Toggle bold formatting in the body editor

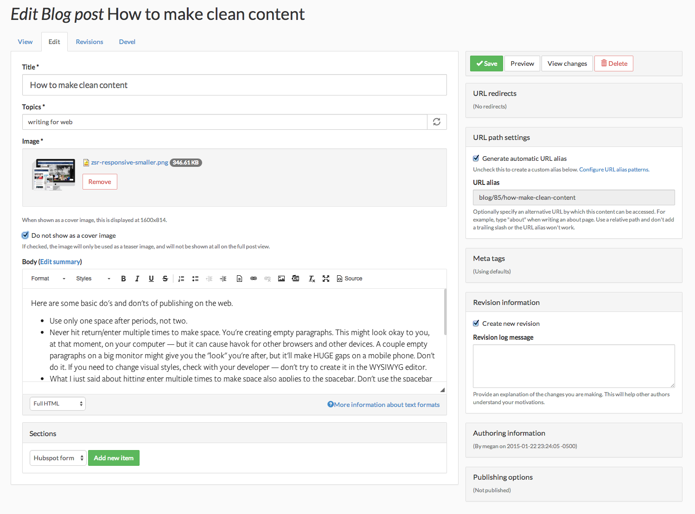[123, 279]
